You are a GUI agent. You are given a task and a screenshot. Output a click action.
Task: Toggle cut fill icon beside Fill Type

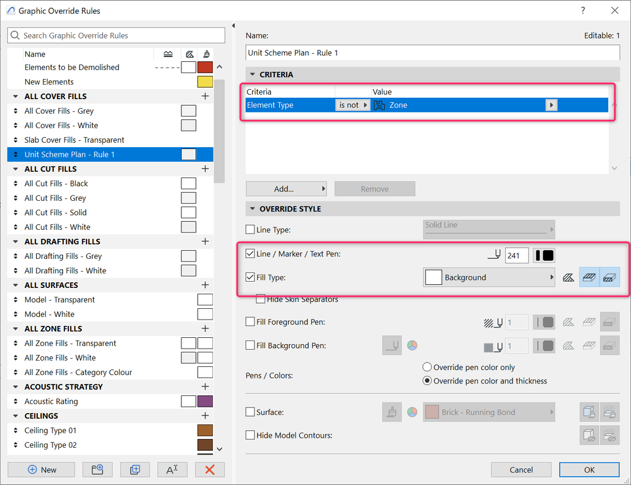[610, 277]
